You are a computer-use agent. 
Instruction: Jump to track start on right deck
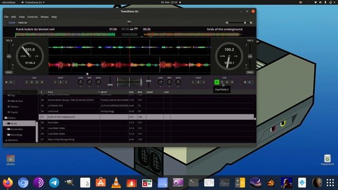(x=245, y=82)
